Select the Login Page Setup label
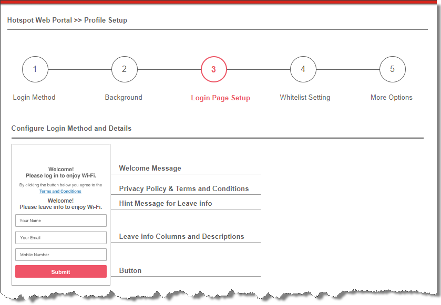Image resolution: width=441 pixels, height=305 pixels. click(221, 98)
